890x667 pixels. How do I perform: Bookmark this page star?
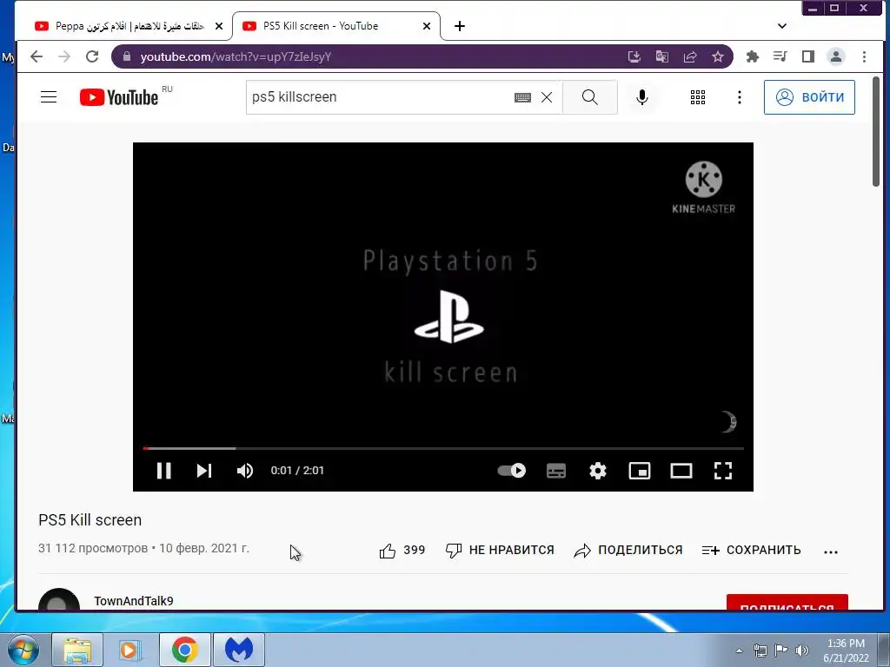(x=717, y=56)
